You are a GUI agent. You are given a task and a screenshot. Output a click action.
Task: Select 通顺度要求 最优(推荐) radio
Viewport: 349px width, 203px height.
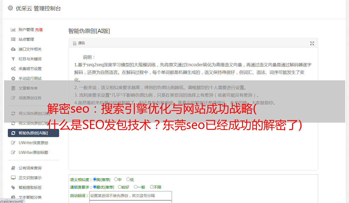click(x=95, y=187)
